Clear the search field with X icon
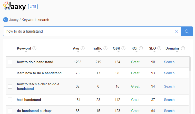This screenshot has height=114, width=195. [x=176, y=31]
